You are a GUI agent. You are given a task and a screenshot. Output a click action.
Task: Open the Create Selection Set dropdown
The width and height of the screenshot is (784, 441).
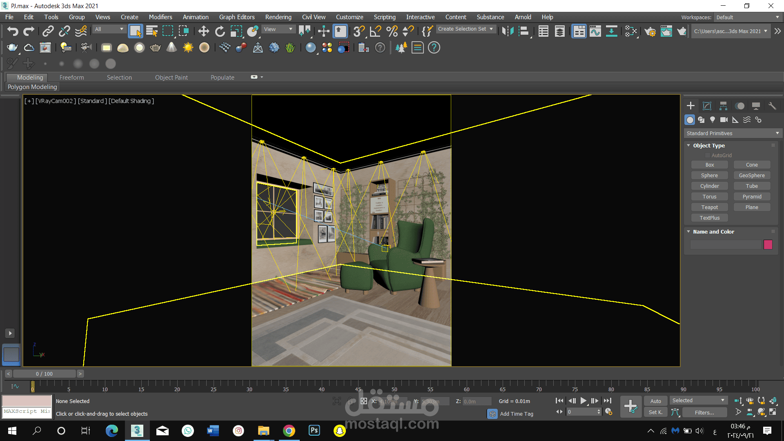pos(466,29)
